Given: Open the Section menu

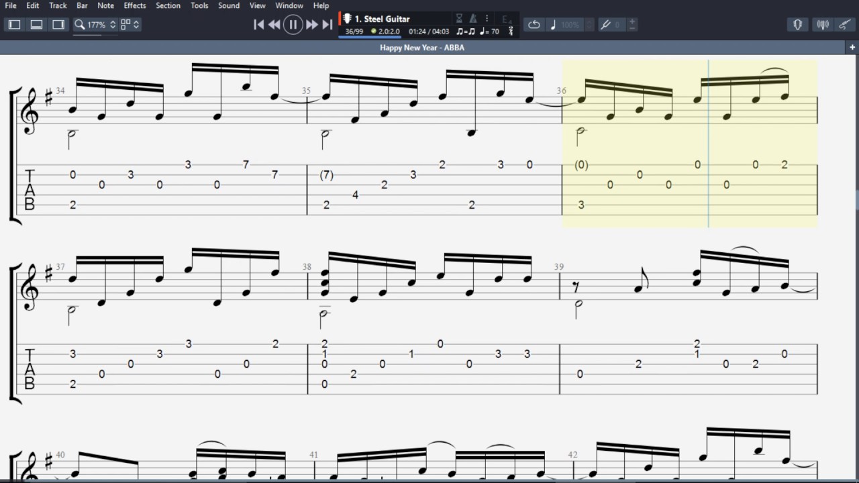Looking at the screenshot, I should [x=168, y=5].
